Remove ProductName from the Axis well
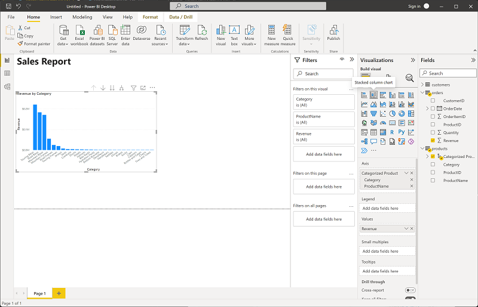 [x=412, y=186]
